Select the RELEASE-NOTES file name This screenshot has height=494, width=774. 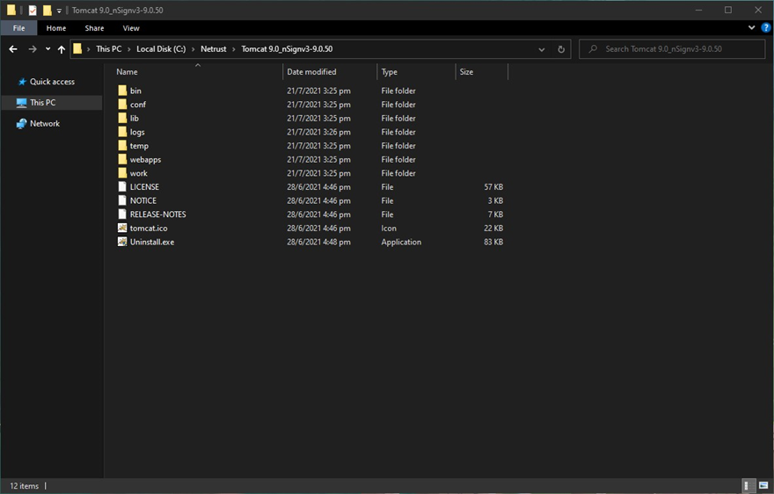pyautogui.click(x=158, y=214)
